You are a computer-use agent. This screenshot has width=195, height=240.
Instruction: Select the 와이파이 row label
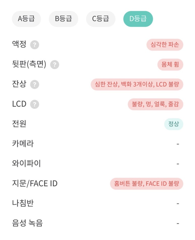point(26,163)
